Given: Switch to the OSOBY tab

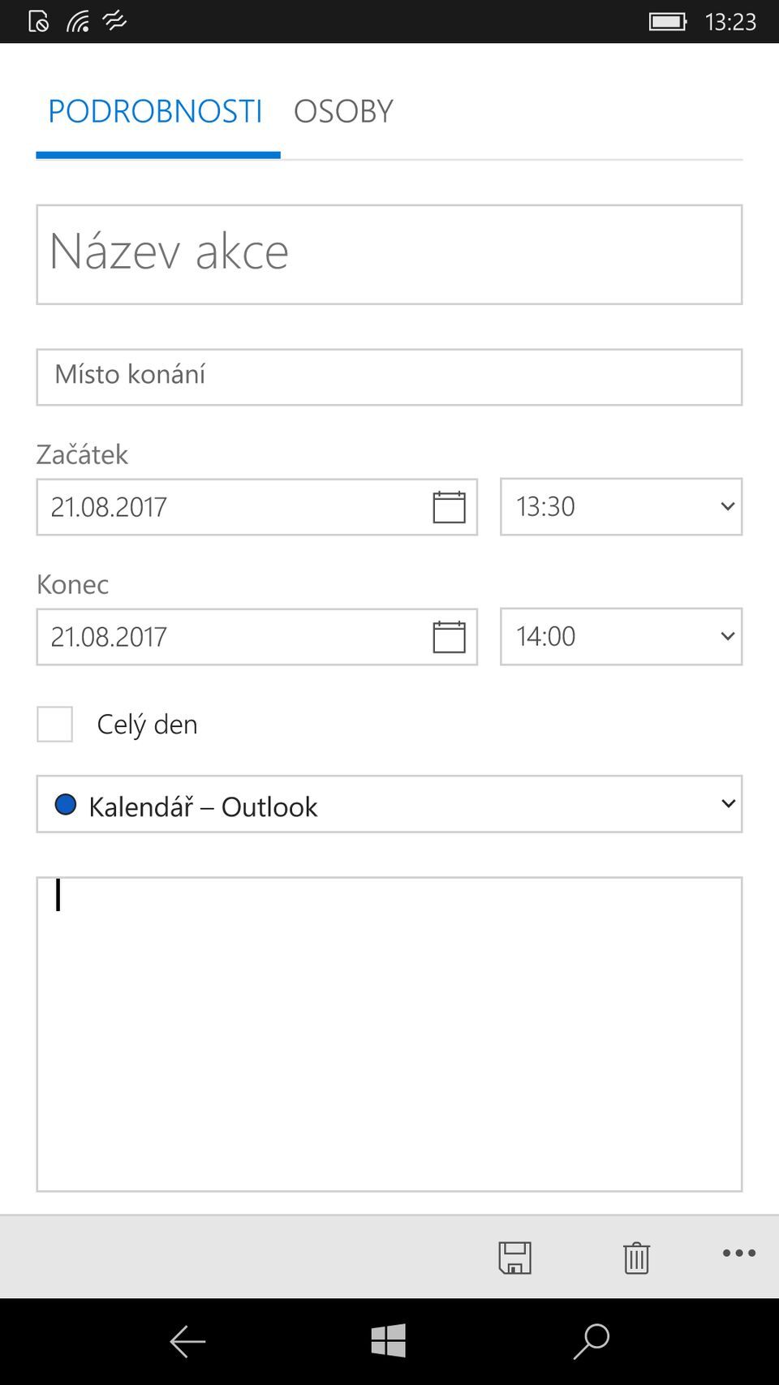Looking at the screenshot, I should coord(343,112).
